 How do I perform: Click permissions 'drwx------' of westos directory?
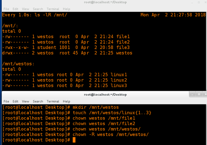(x=16, y=53)
